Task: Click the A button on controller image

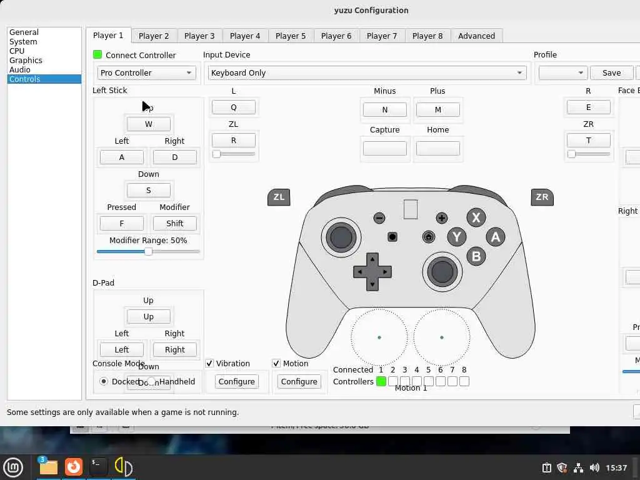Action: click(496, 237)
